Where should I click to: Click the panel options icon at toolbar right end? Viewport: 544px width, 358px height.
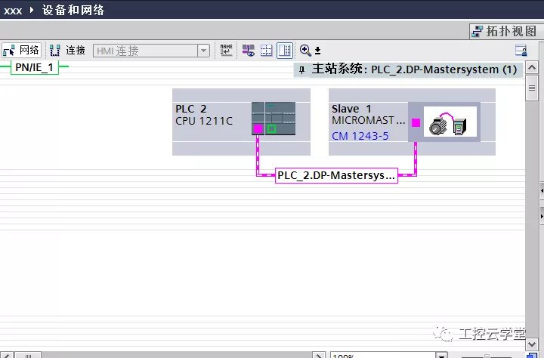click(521, 51)
